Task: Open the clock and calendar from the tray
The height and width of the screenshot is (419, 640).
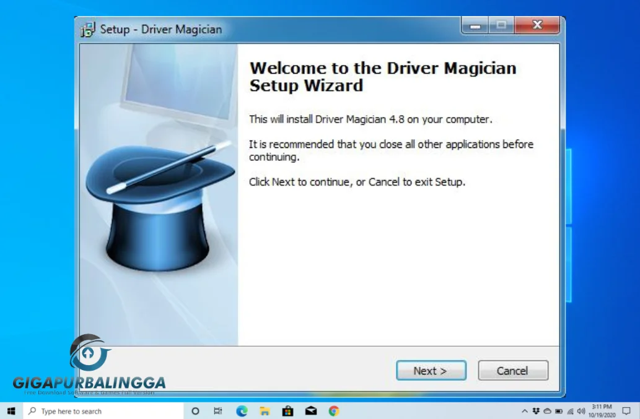Action: [x=601, y=410]
